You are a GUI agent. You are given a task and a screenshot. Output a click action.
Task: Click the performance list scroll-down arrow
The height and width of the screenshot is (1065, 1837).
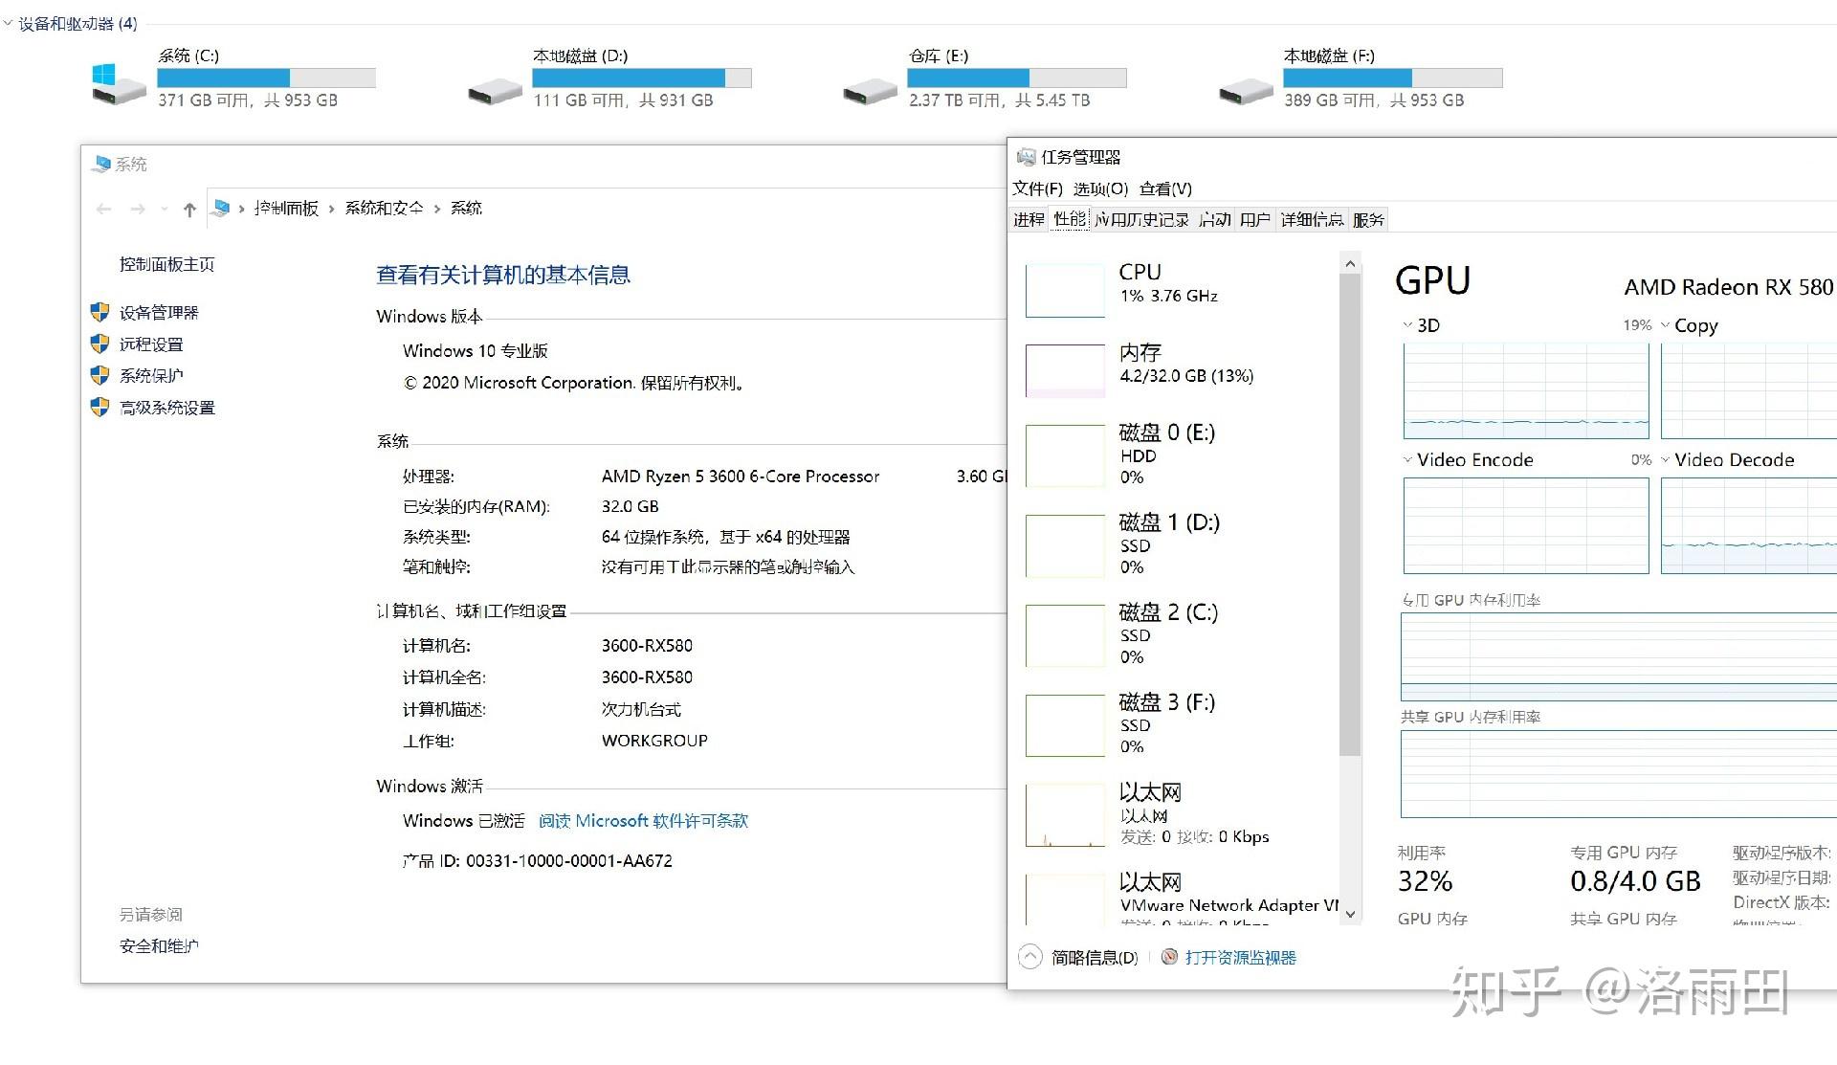(x=1350, y=914)
